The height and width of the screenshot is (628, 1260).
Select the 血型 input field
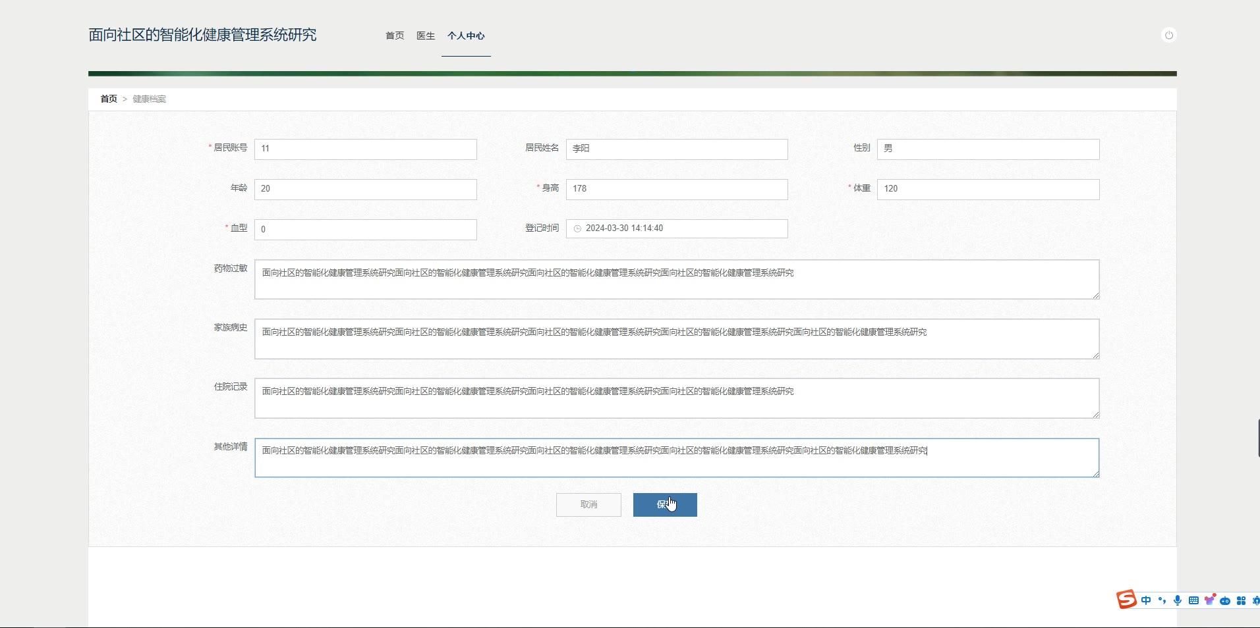(x=366, y=229)
